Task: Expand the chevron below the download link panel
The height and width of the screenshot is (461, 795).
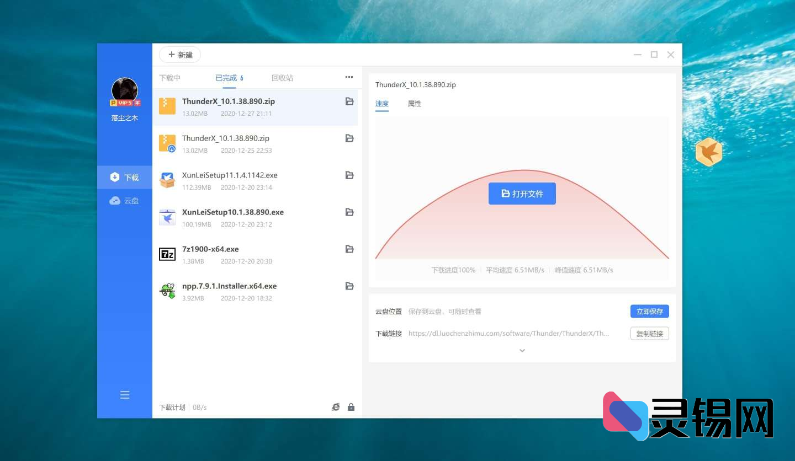Action: coord(522,351)
